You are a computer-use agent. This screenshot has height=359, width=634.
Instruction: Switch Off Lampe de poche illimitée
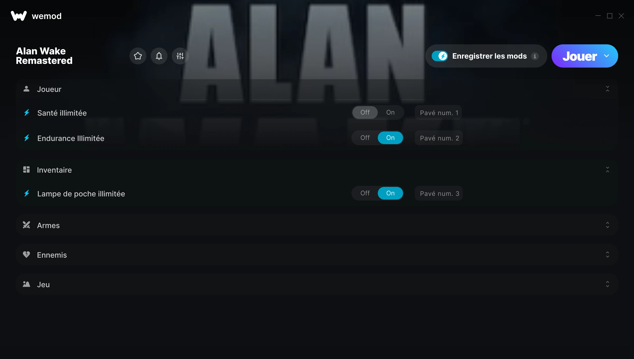[365, 193]
